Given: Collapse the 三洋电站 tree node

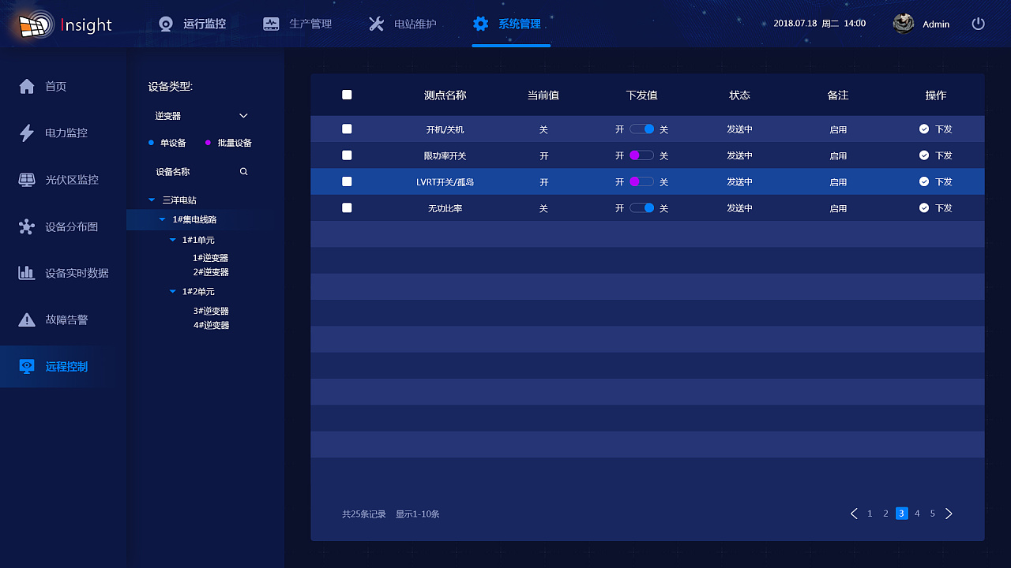Looking at the screenshot, I should (x=152, y=200).
